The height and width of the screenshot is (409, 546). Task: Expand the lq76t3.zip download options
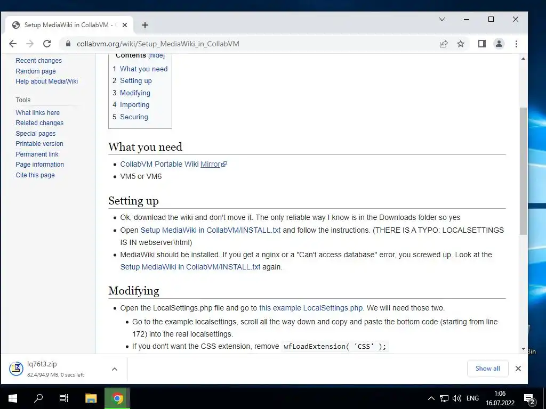[115, 369]
